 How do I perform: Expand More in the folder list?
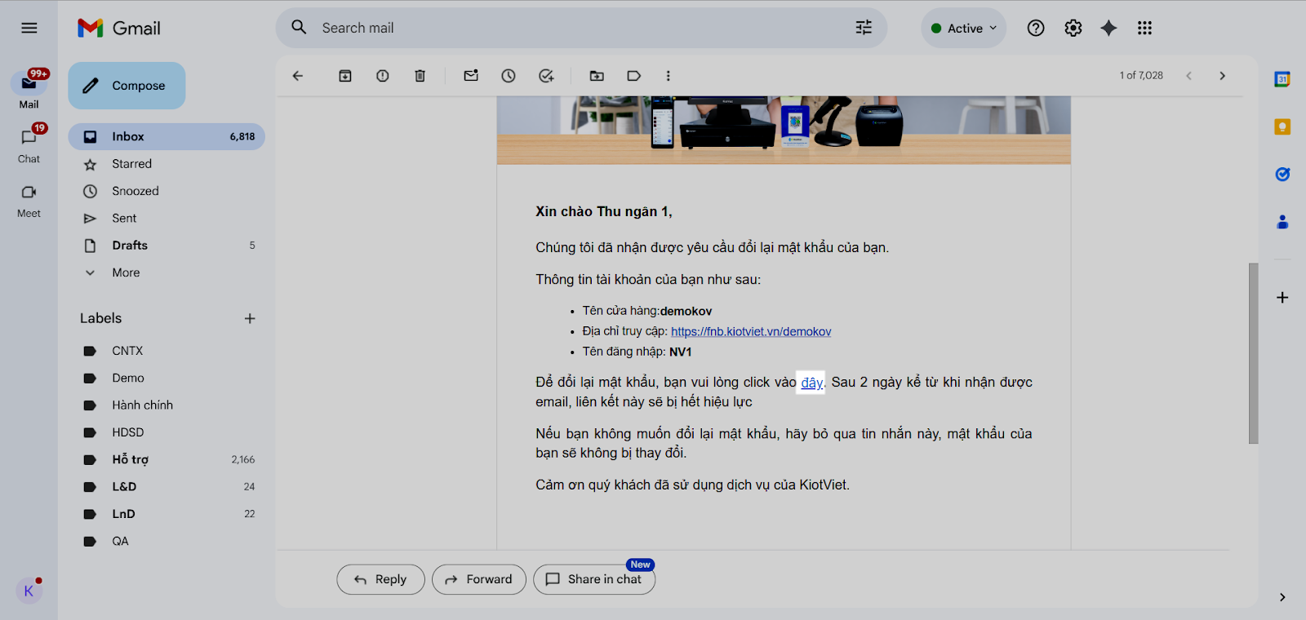point(126,272)
